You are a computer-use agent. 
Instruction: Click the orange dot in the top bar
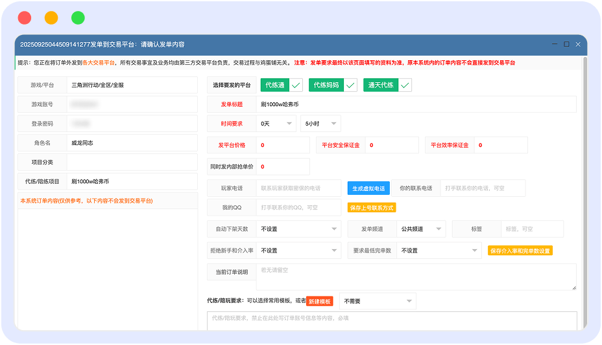[x=51, y=18]
